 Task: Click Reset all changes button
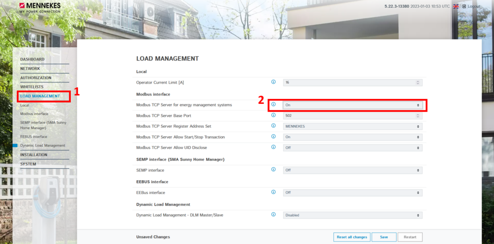click(x=351, y=237)
